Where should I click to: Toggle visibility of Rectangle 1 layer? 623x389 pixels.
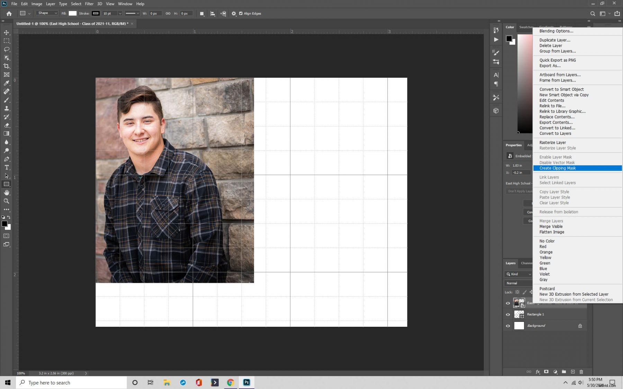tap(508, 314)
